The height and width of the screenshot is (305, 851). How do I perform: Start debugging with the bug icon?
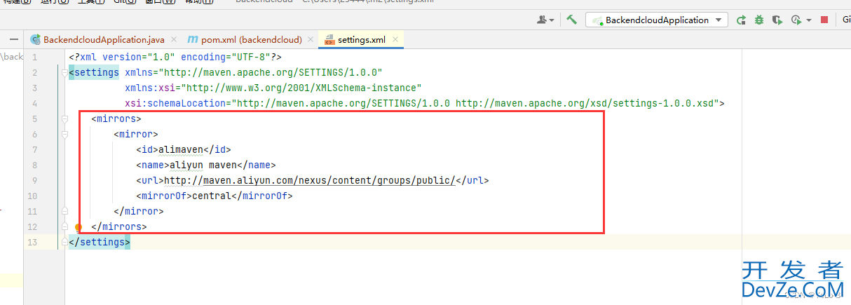click(759, 20)
